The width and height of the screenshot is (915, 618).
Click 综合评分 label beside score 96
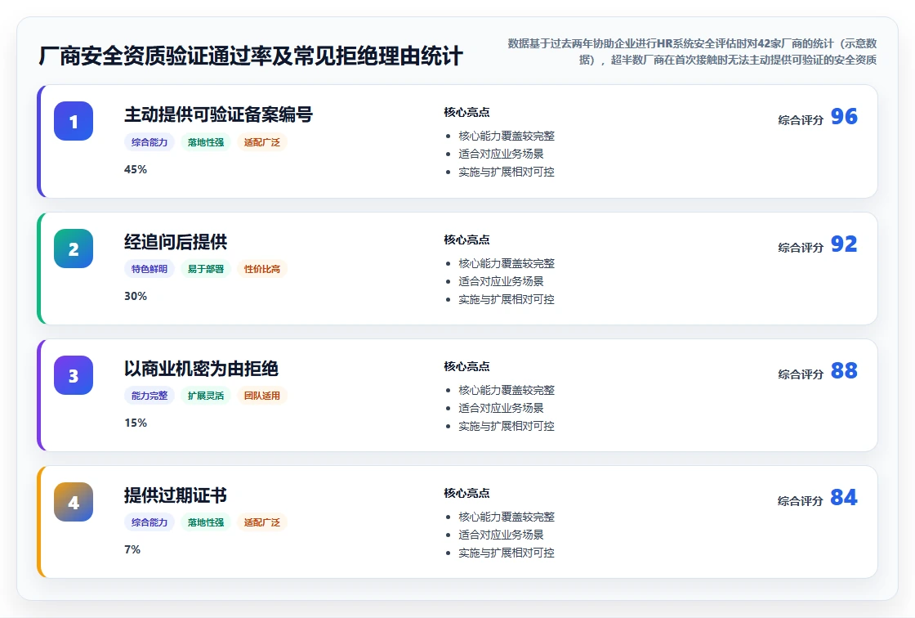point(801,120)
